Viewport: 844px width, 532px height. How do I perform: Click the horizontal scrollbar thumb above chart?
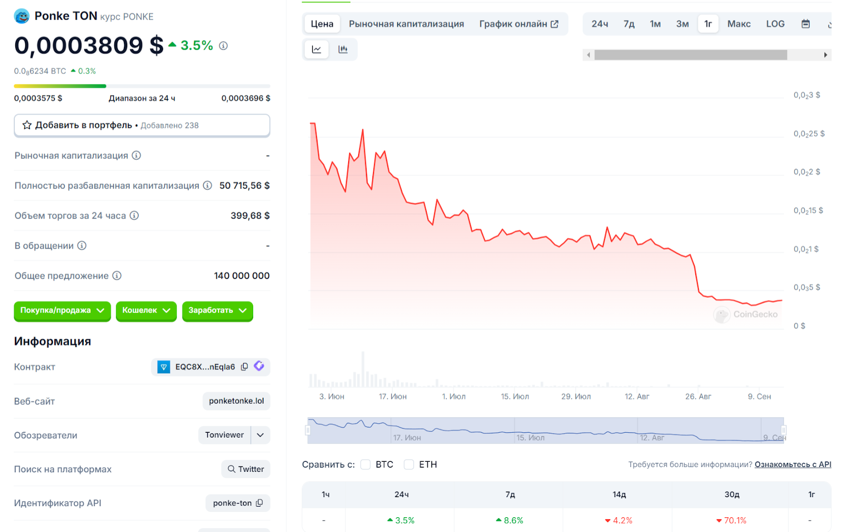(x=690, y=55)
